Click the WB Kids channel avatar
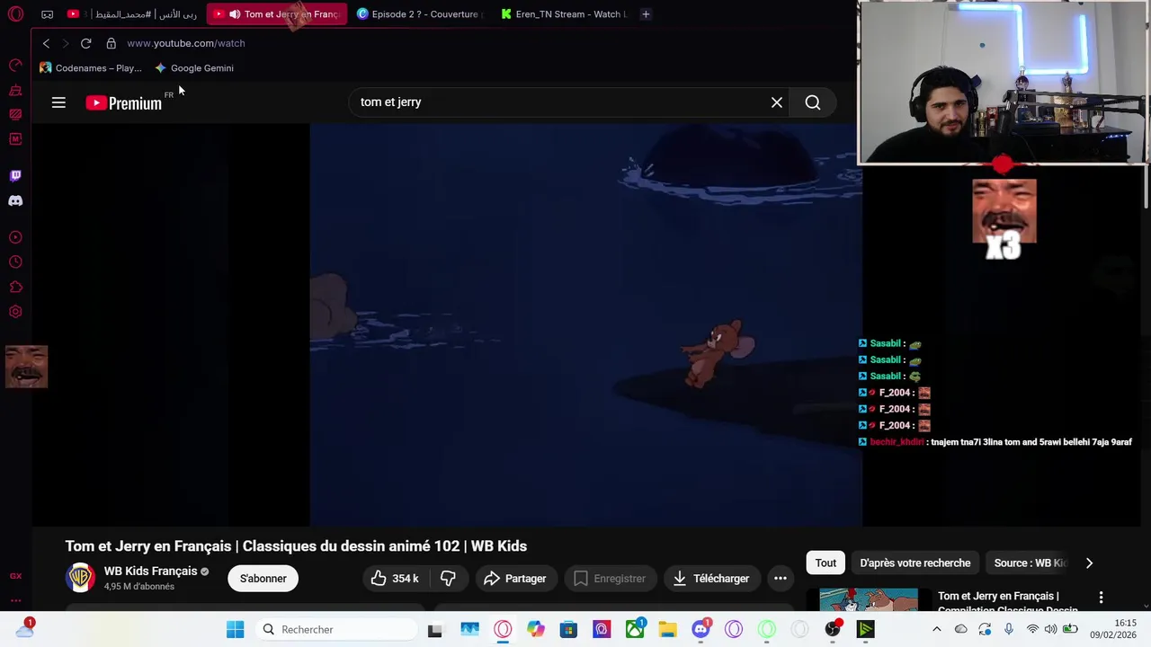This screenshot has width=1151, height=647. pos(80,578)
